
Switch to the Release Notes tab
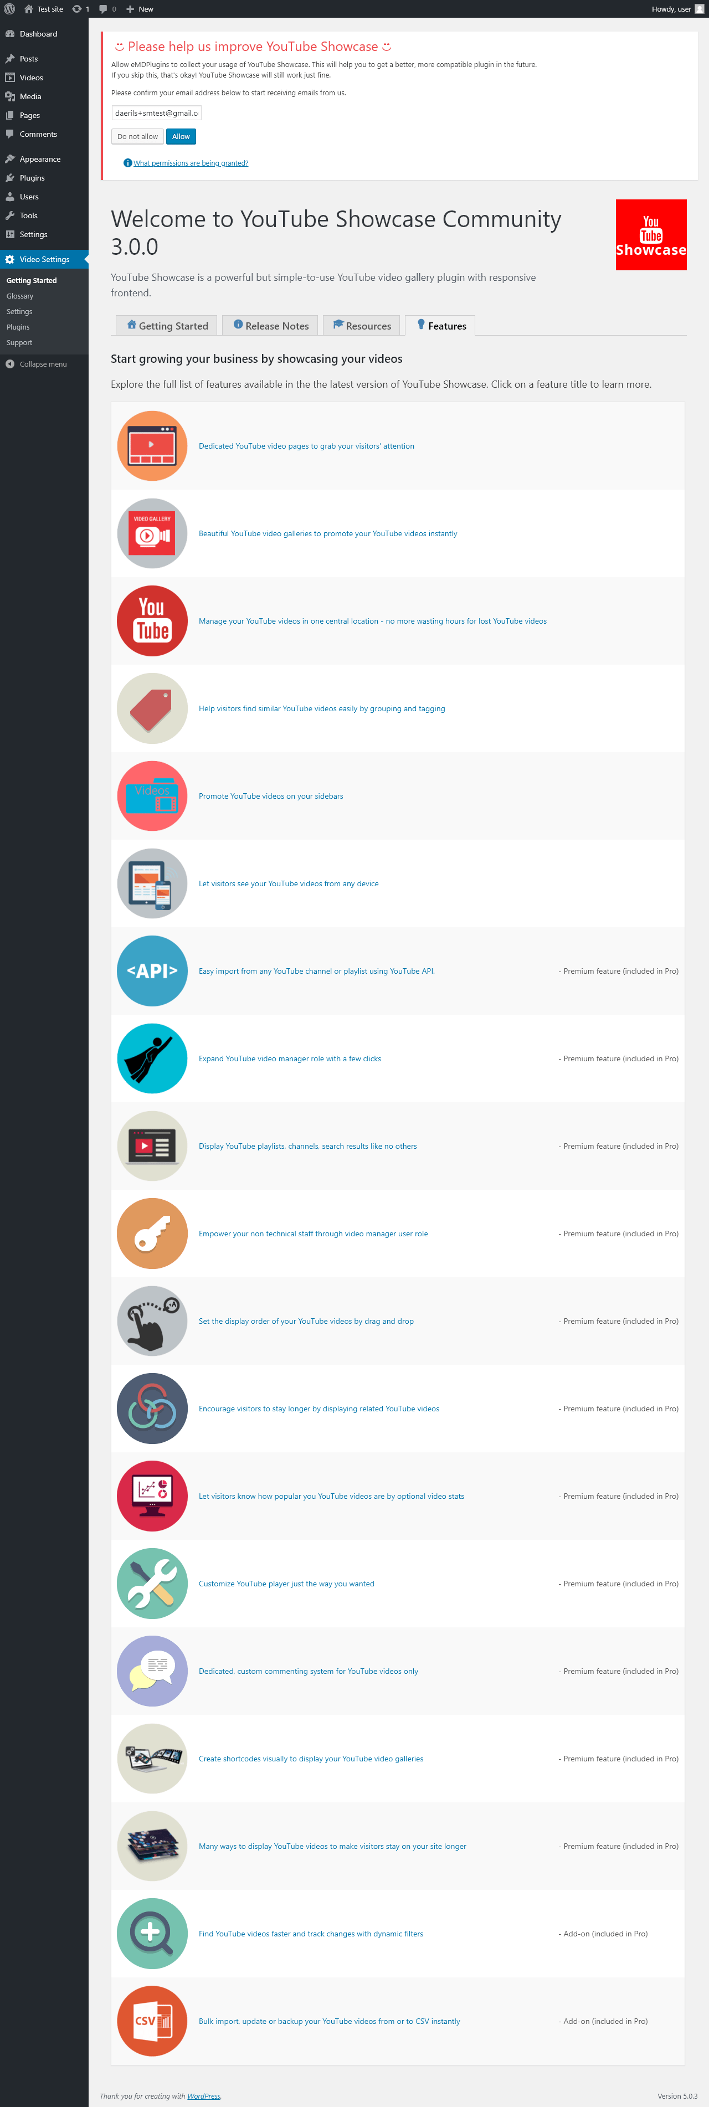tap(271, 326)
